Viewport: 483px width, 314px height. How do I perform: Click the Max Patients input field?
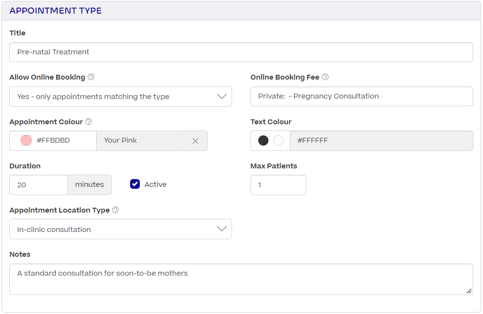[x=278, y=185]
